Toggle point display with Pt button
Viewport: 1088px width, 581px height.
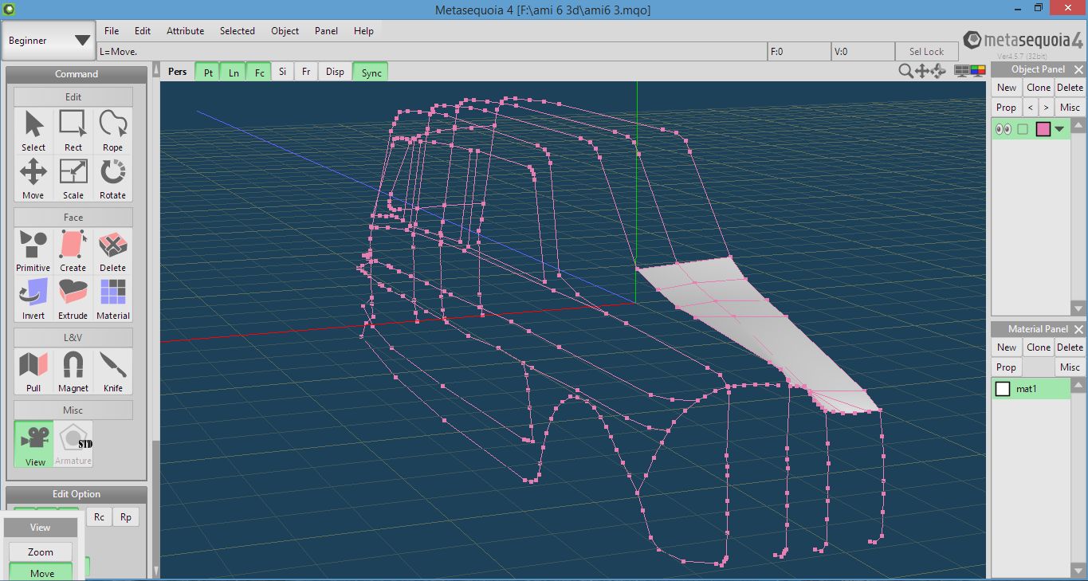tap(208, 73)
